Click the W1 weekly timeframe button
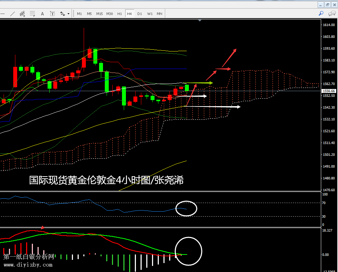 click(x=150, y=14)
